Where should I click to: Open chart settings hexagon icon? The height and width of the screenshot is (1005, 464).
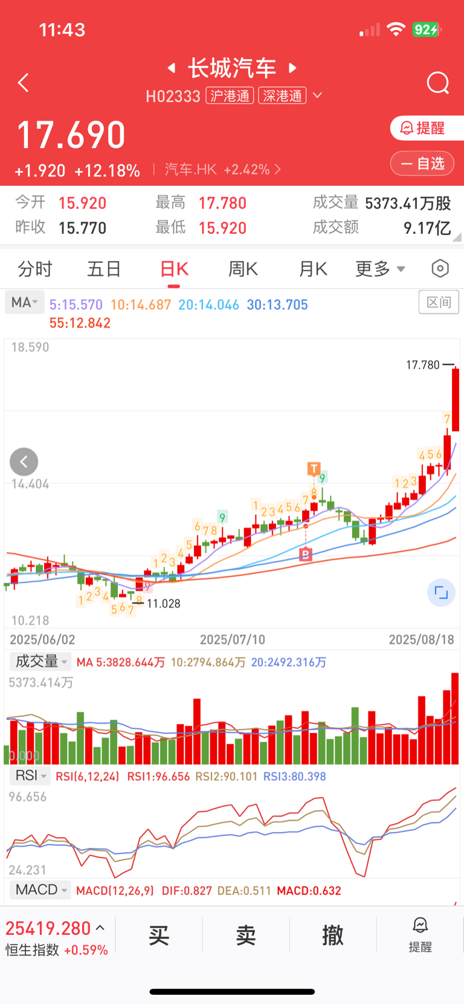click(x=440, y=268)
